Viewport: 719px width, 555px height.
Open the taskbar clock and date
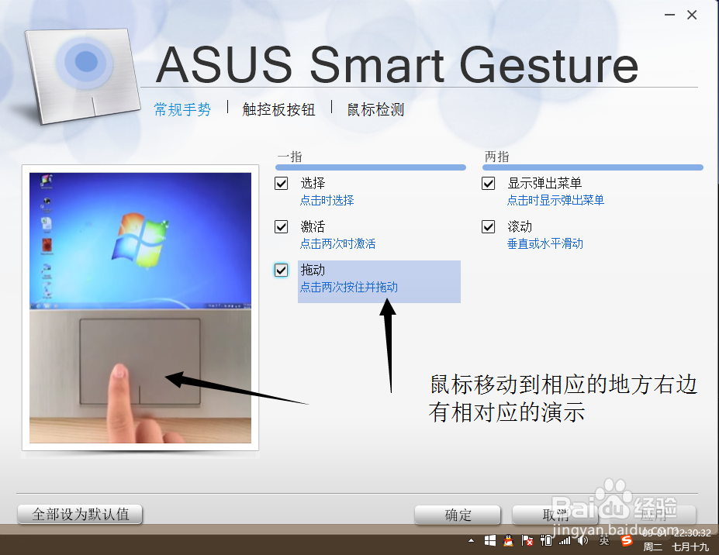[676, 539]
